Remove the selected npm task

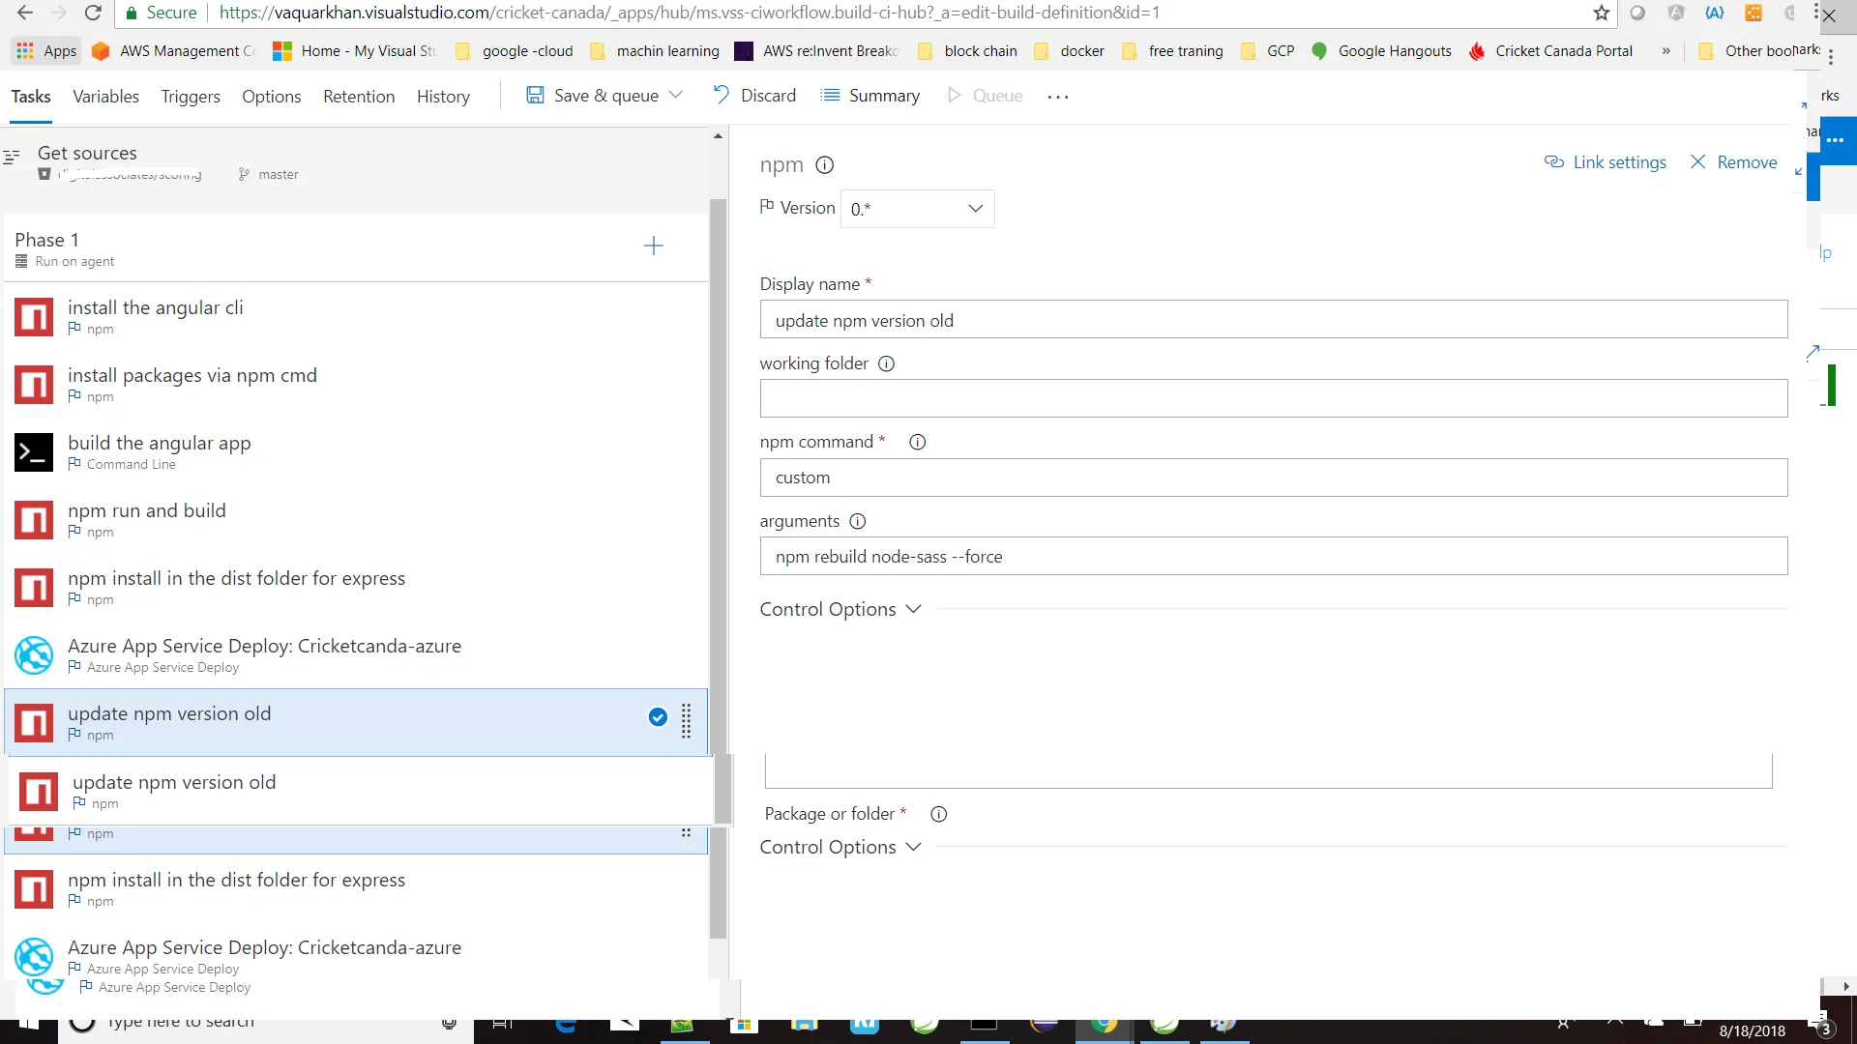tap(1733, 162)
